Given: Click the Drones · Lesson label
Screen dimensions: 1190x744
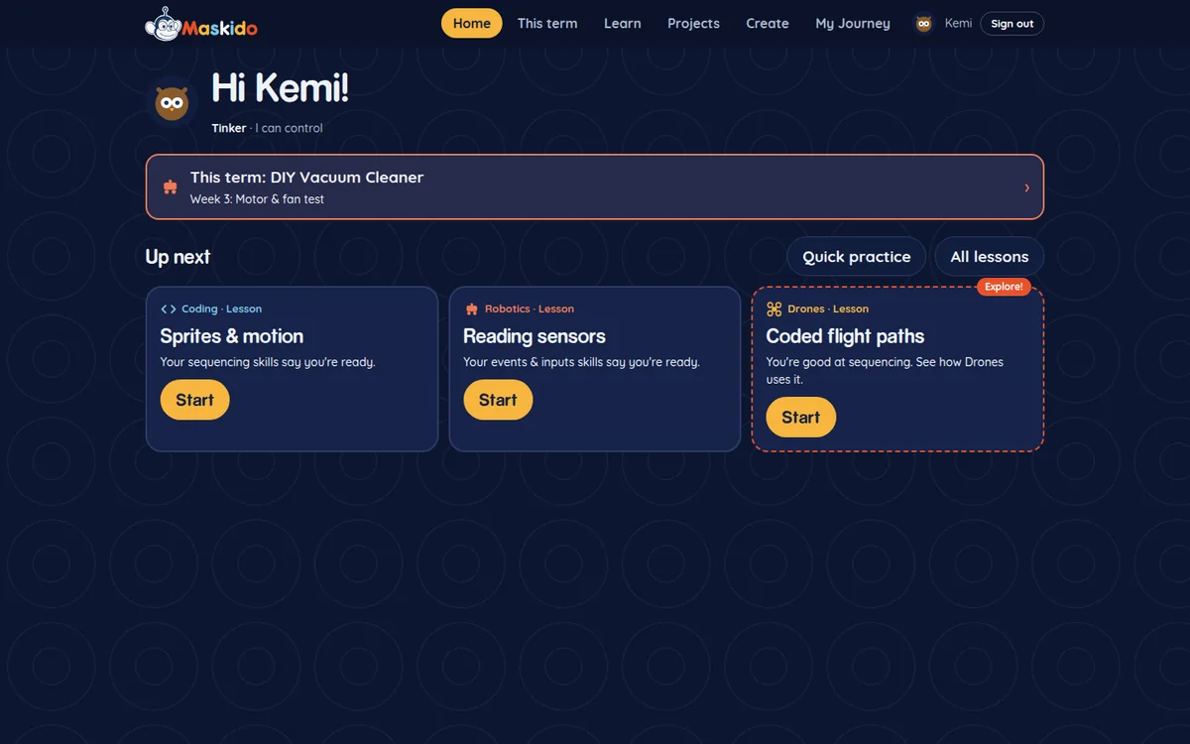Looking at the screenshot, I should tap(828, 310).
